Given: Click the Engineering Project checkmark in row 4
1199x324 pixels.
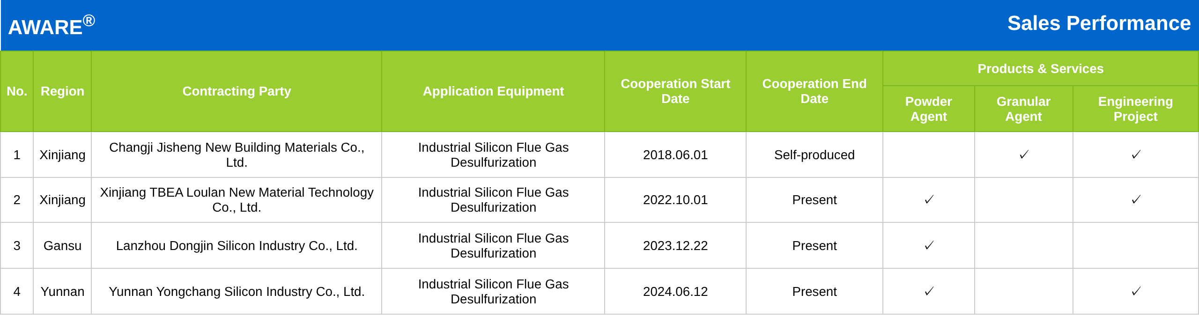Looking at the screenshot, I should [1136, 291].
